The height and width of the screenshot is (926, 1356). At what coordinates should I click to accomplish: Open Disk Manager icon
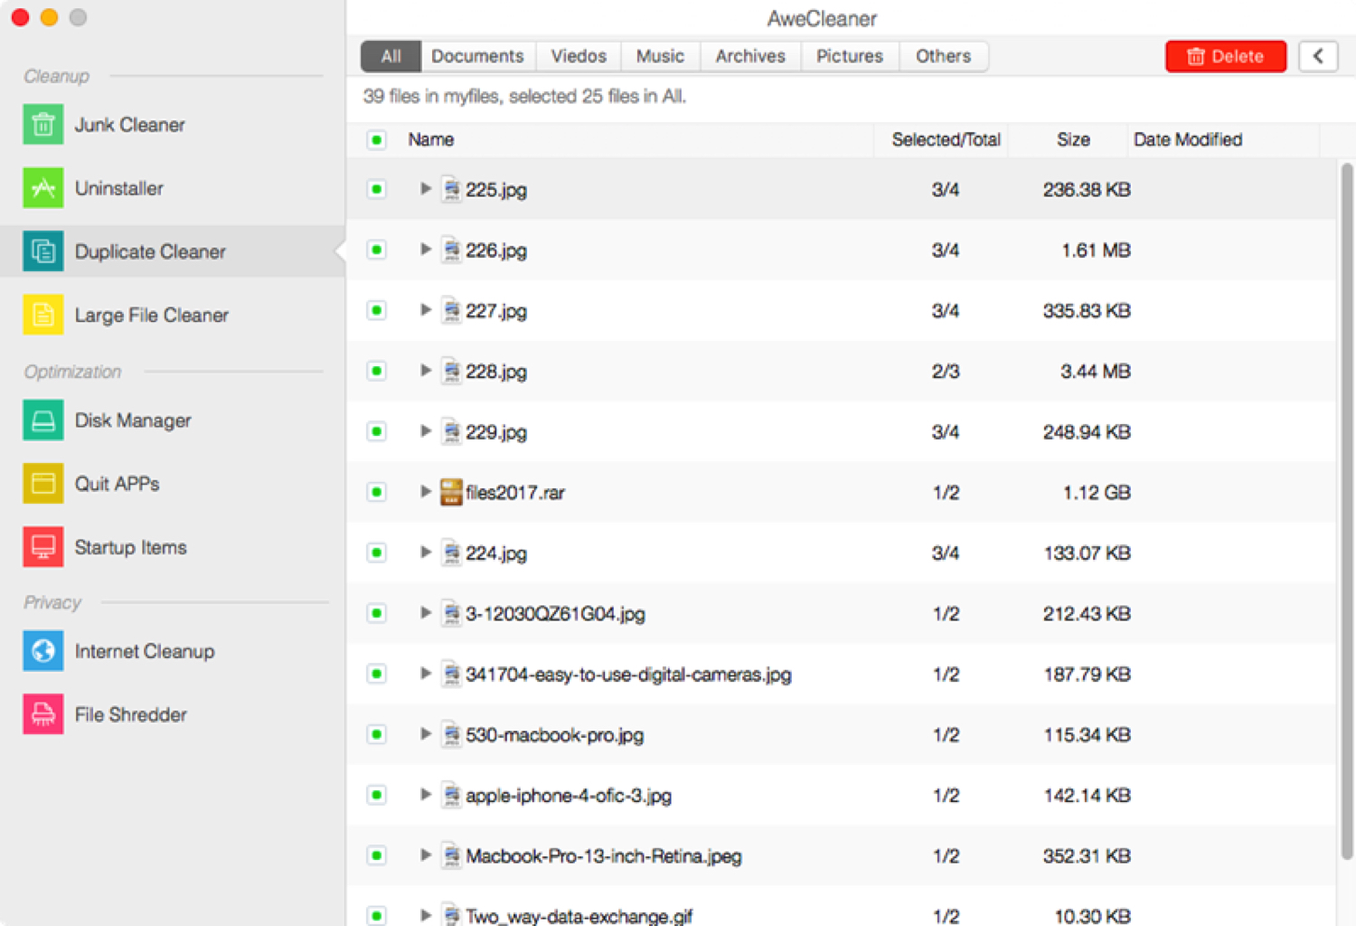[42, 420]
